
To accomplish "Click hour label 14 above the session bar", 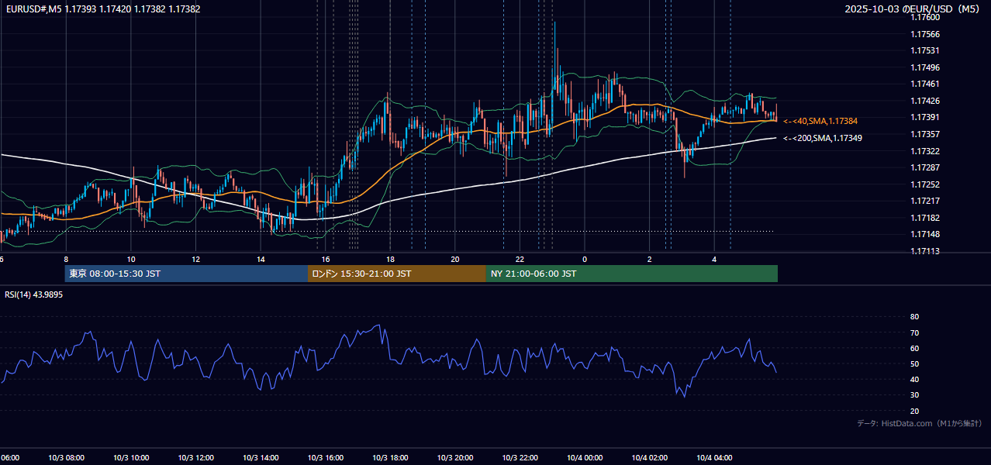I will click(261, 259).
